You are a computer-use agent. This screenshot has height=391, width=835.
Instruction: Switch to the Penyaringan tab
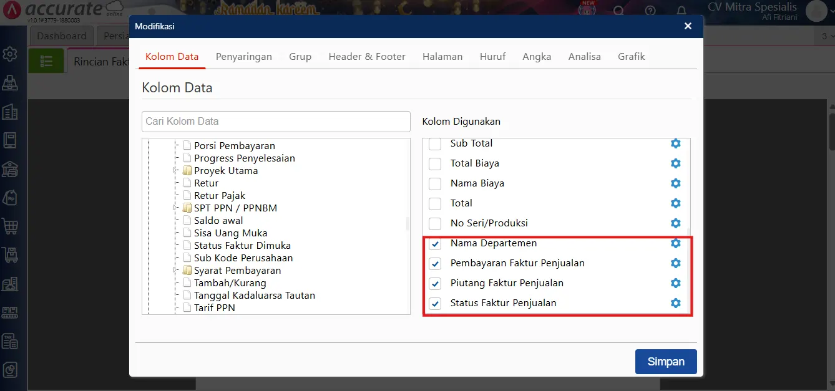243,57
